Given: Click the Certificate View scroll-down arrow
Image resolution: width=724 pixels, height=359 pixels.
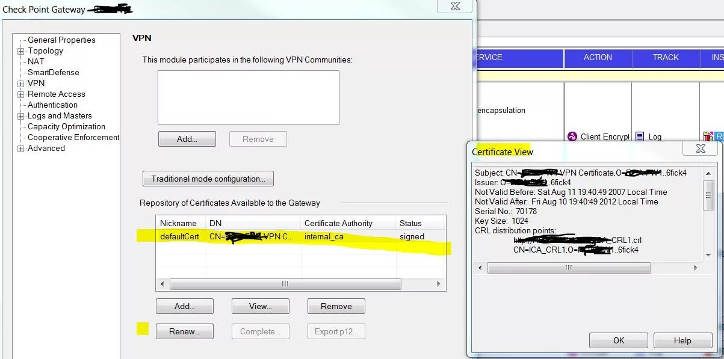Looking at the screenshot, I should (x=709, y=255).
